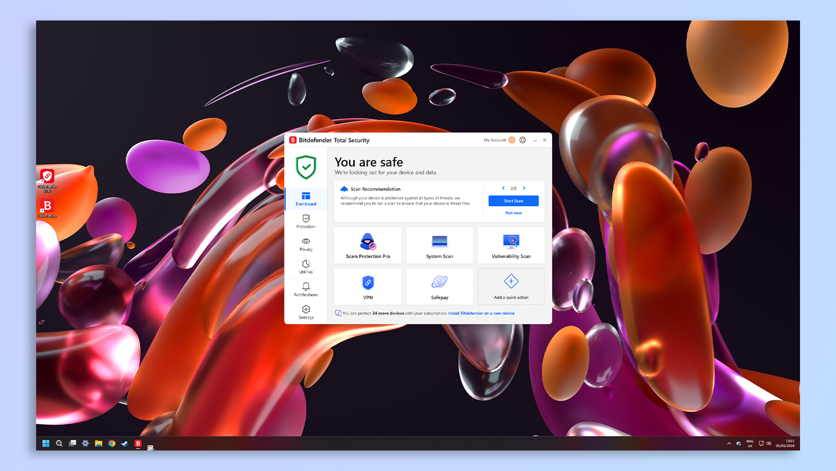836x471 pixels.
Task: Go to previous recommendation with left chevron
Action: [x=503, y=188]
